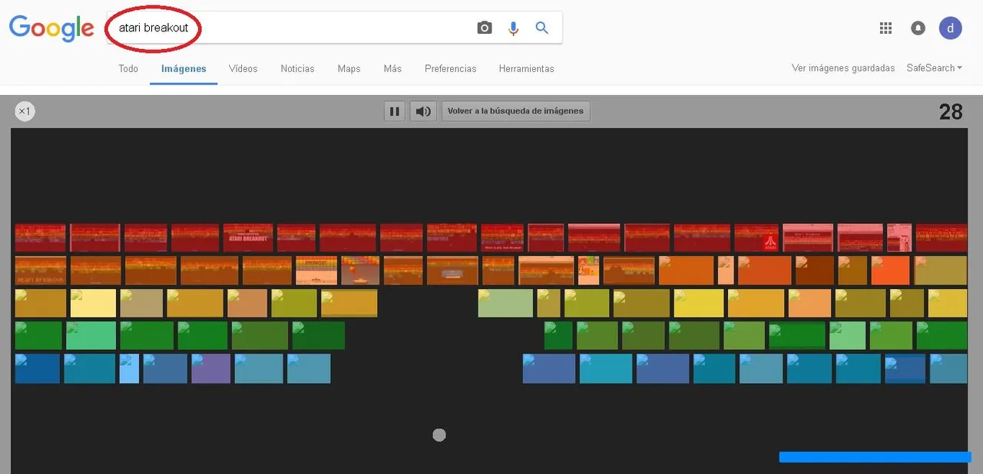
Task: Mute the game sound
Action: tap(423, 111)
